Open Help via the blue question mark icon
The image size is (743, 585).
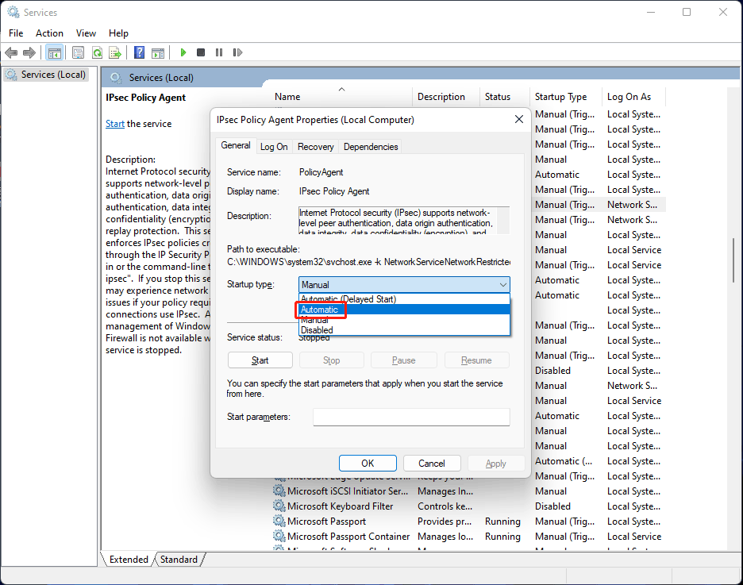140,52
